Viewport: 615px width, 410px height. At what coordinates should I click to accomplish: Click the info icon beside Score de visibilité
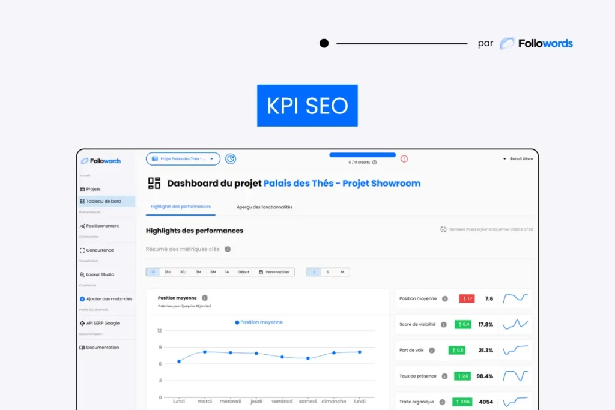444,324
